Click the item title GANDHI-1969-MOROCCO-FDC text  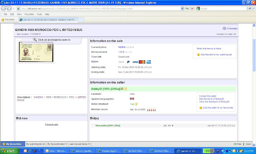point(49,30)
